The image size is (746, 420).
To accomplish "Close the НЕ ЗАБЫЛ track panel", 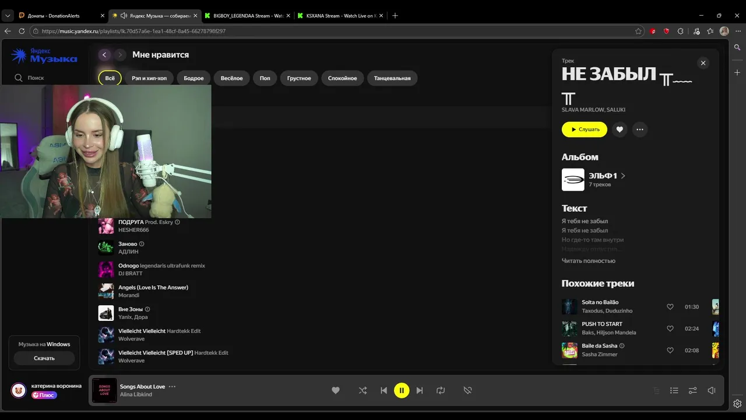I will click(x=703, y=63).
